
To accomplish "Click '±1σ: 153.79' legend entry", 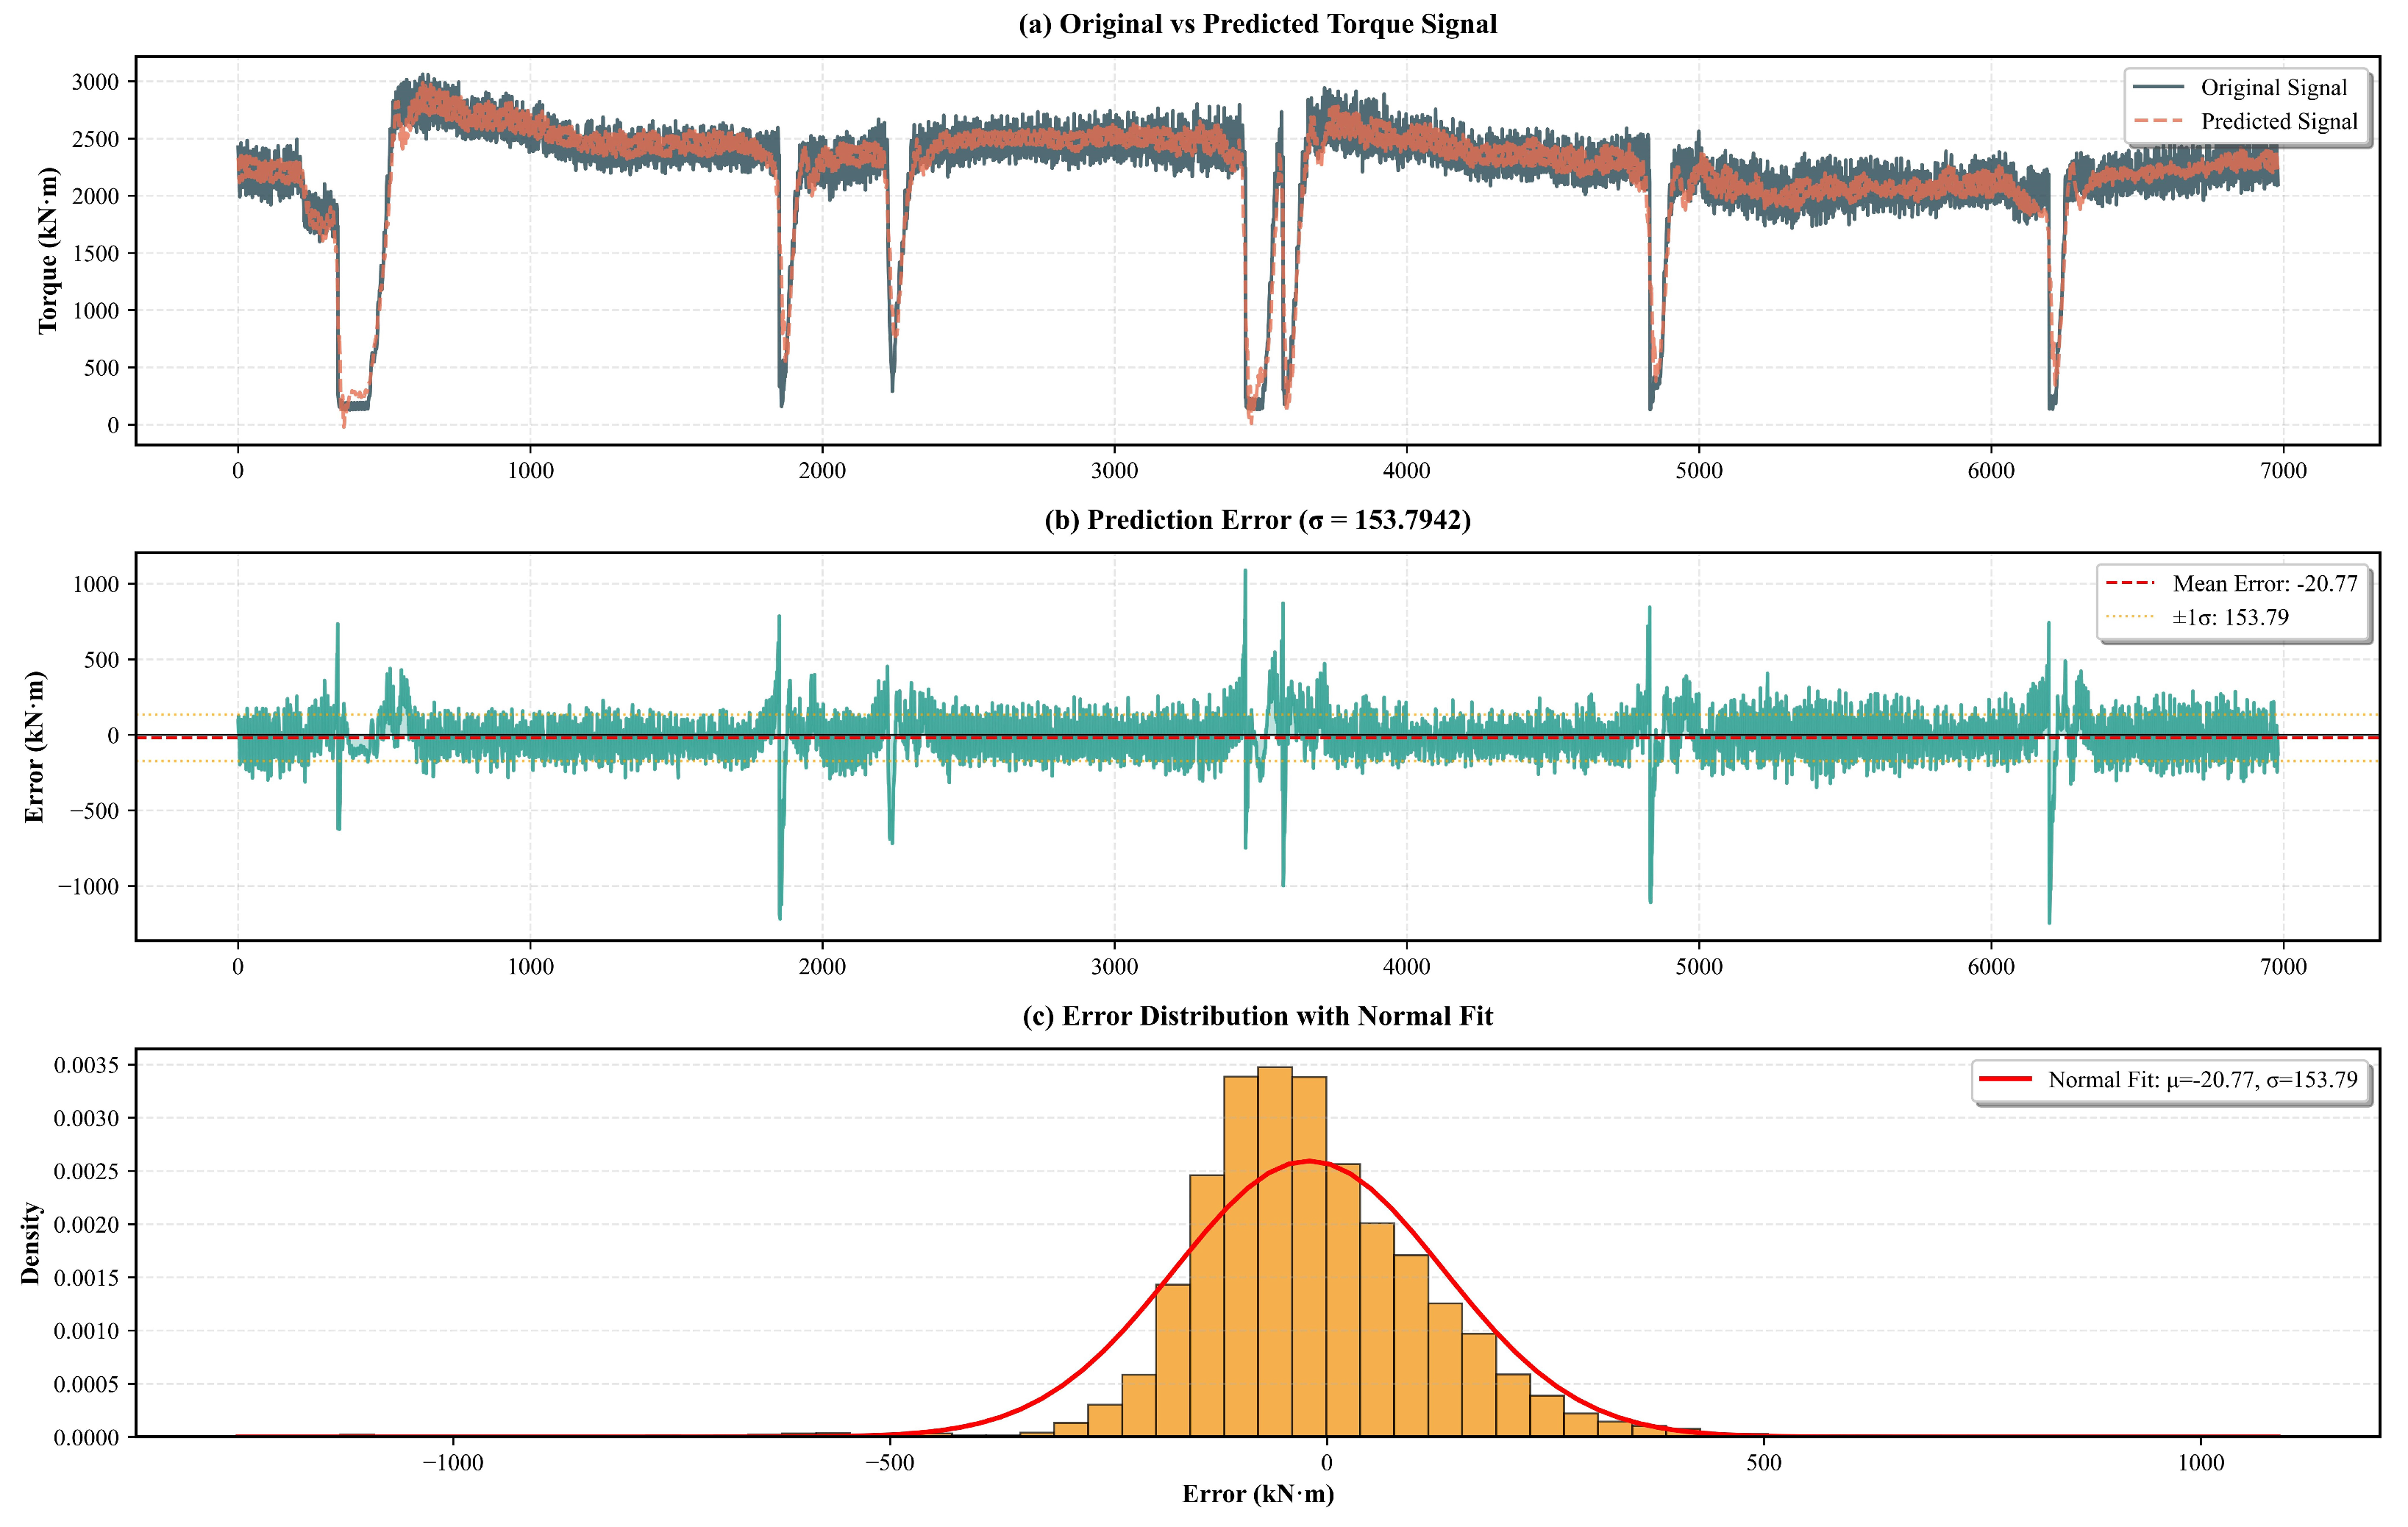I will click(2196, 617).
